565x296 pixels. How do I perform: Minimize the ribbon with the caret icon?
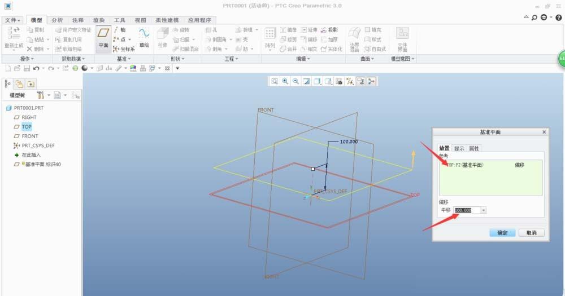(x=527, y=17)
